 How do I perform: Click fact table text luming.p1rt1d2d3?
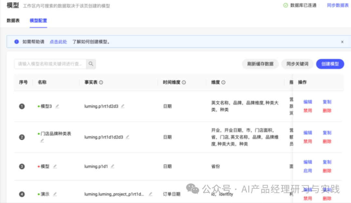point(101,106)
